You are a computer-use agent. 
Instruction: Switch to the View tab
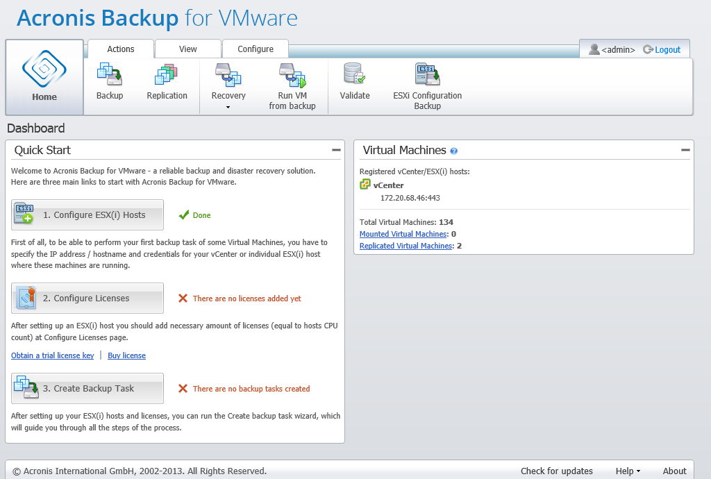188,49
